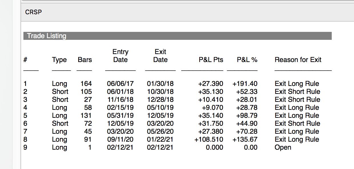The image size is (354, 169).
Task: Click the +191.40 P&L percent value
Action: pyautogui.click(x=245, y=84)
